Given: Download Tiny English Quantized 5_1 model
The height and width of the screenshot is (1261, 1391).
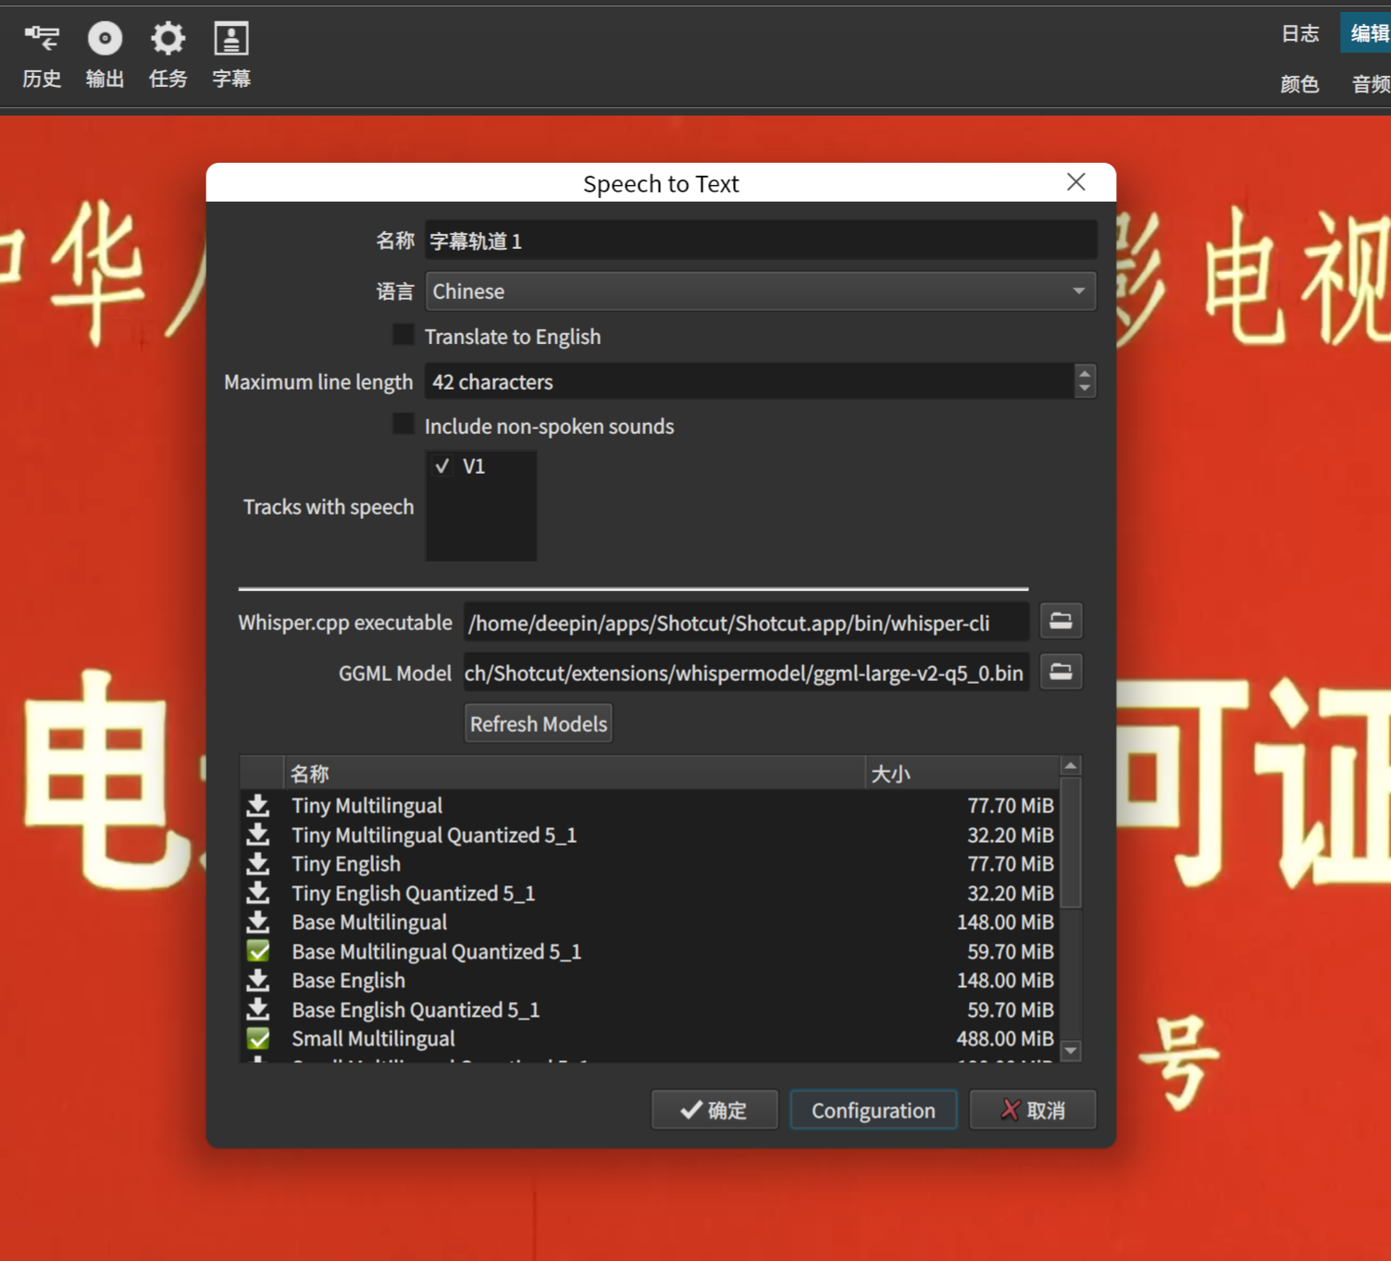Looking at the screenshot, I should 258,893.
